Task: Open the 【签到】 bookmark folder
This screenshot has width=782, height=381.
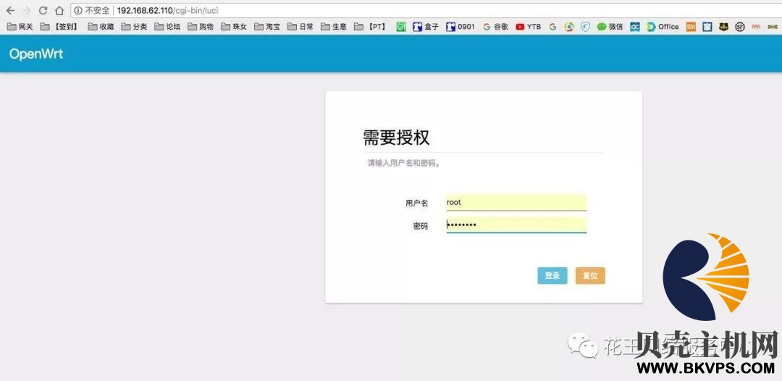Action: (59, 27)
